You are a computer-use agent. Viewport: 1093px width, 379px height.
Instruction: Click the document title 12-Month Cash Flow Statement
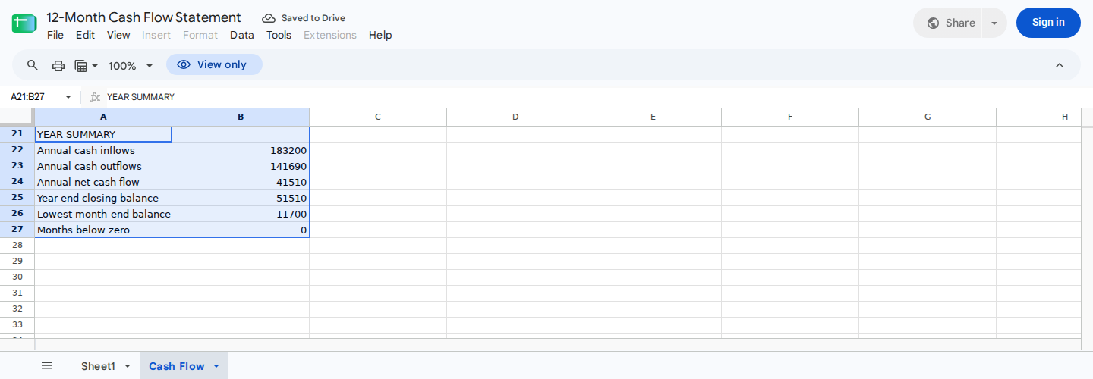click(143, 17)
